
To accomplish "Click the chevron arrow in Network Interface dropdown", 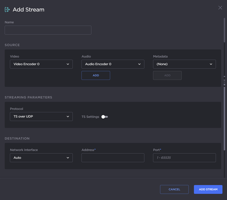I will click(x=68, y=158).
